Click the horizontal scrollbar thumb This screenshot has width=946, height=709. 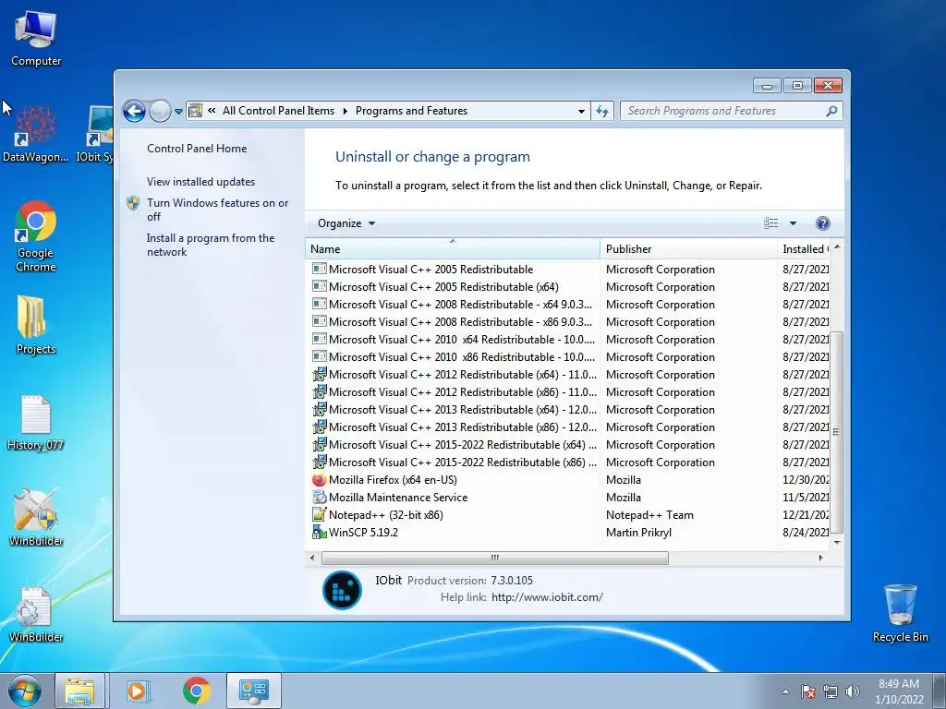495,558
